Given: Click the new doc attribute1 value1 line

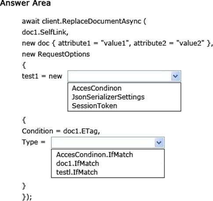Looking at the screenshot, I should [117, 43].
